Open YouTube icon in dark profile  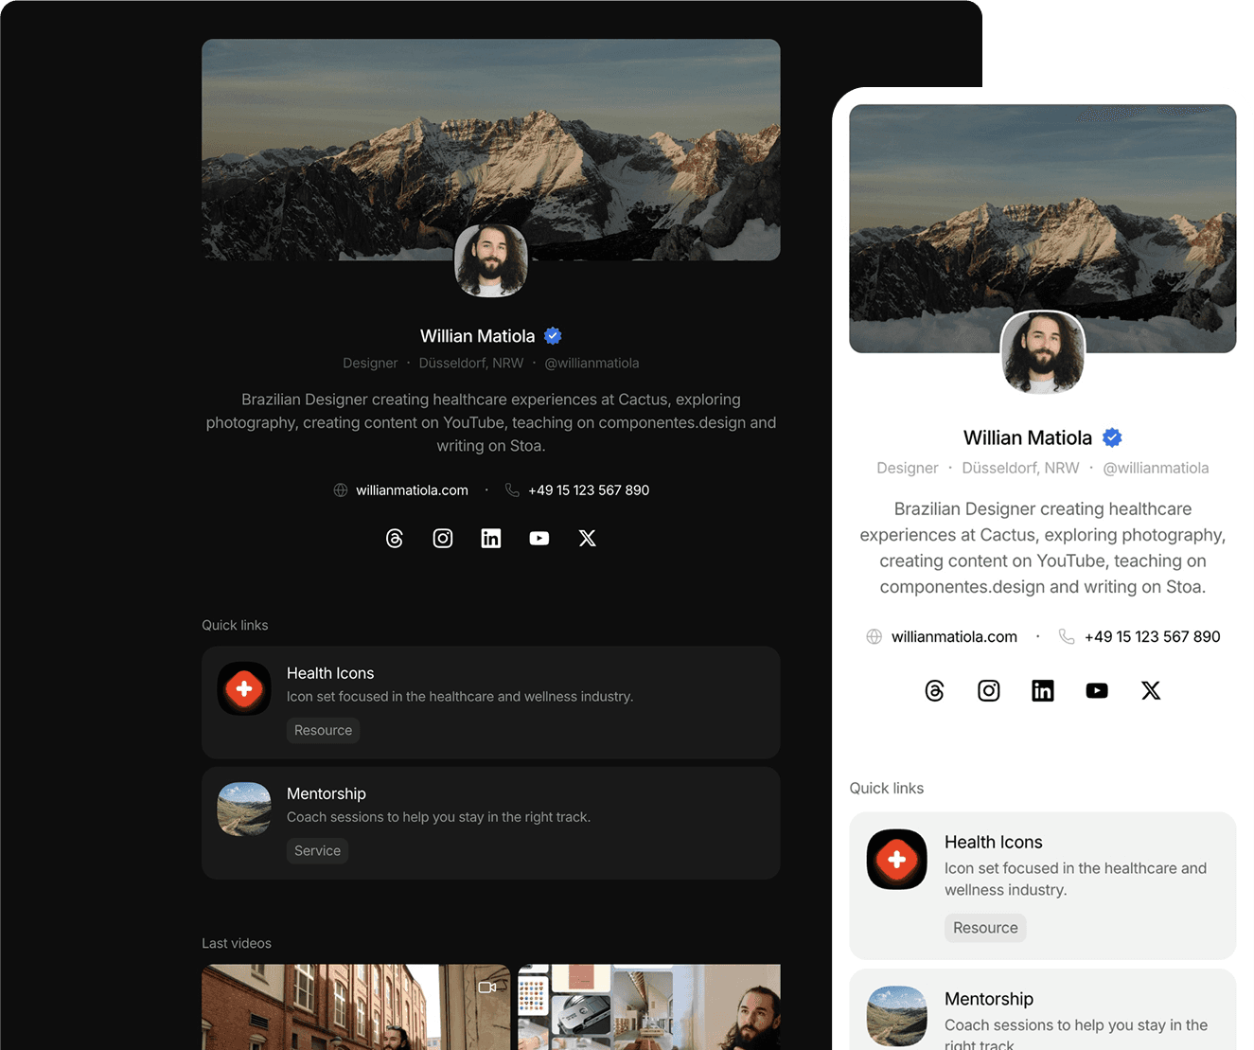(x=539, y=539)
